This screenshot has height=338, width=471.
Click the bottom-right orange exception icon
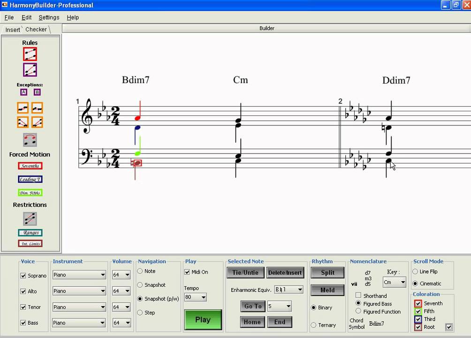37,122
